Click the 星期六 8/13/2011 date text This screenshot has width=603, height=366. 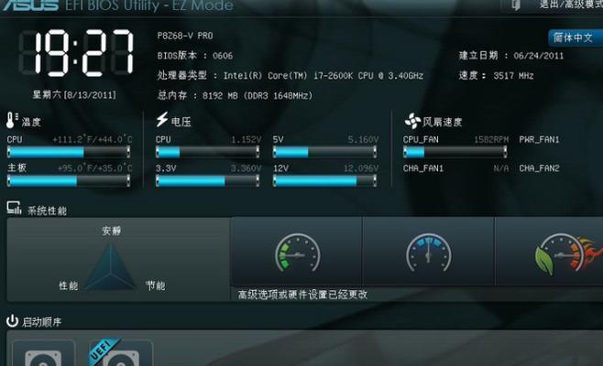click(x=74, y=94)
